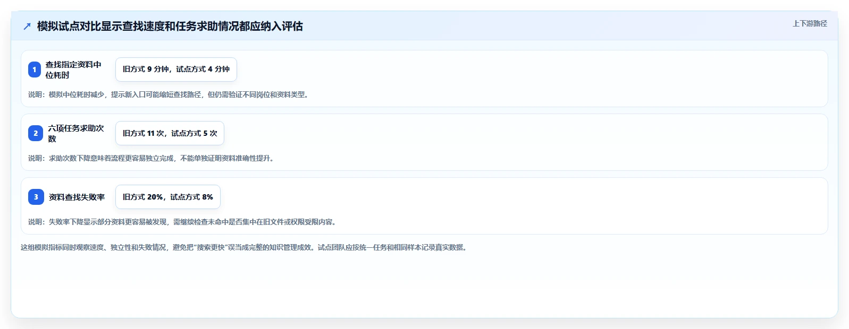Screen dimensions: 849x329
Task: Select the number 2 badge
Action: pyautogui.click(x=36, y=133)
